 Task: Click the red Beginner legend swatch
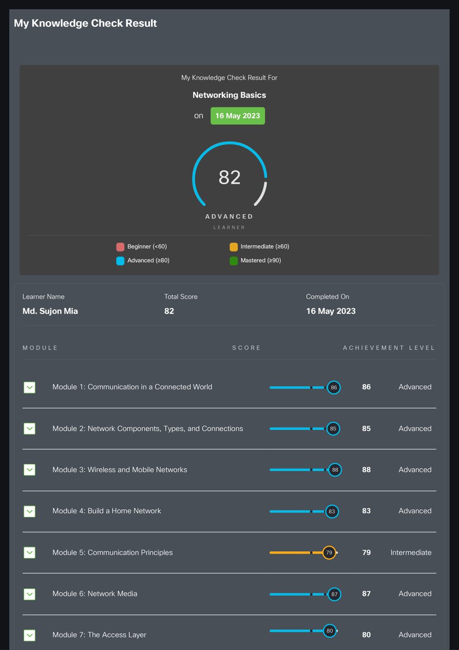tap(120, 247)
